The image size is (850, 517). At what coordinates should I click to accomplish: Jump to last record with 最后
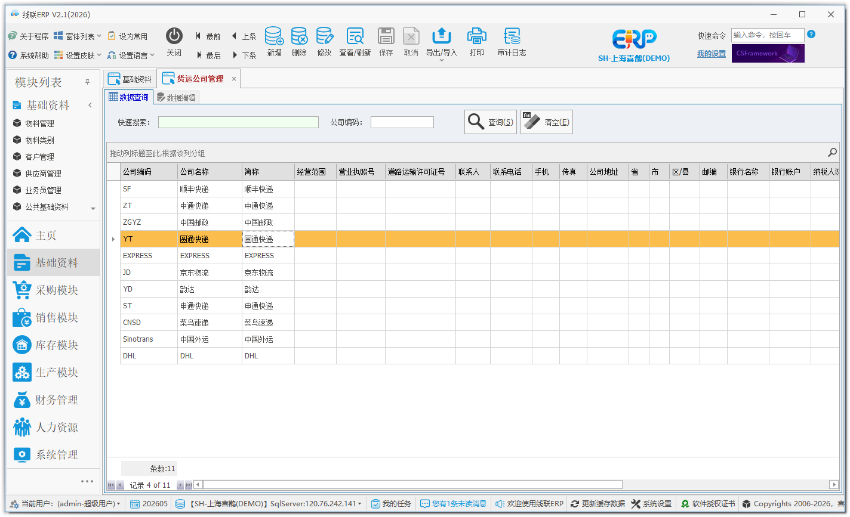(x=208, y=55)
